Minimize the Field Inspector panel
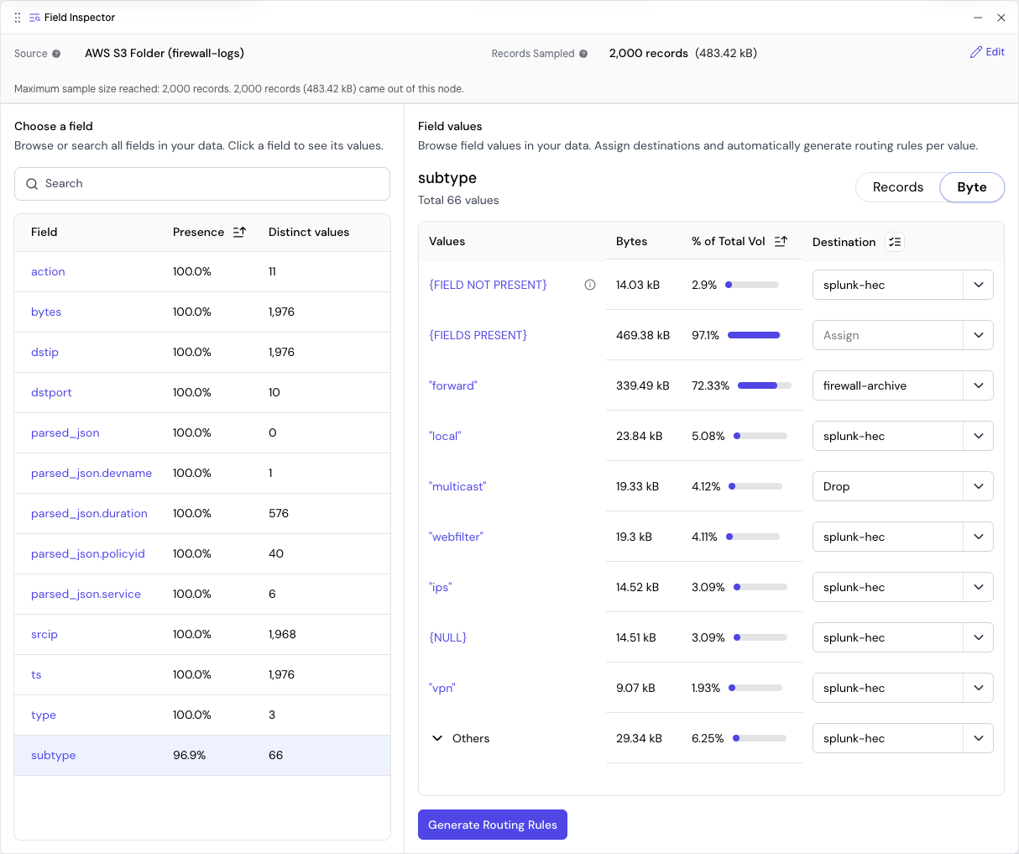1019x854 pixels. [x=978, y=18]
